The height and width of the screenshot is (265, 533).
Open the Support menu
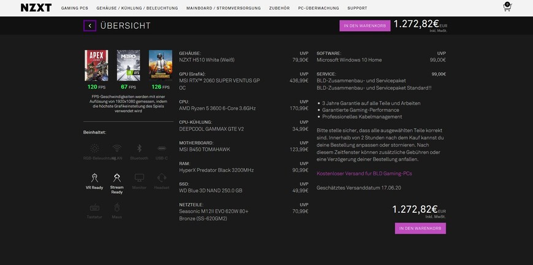coord(357,8)
